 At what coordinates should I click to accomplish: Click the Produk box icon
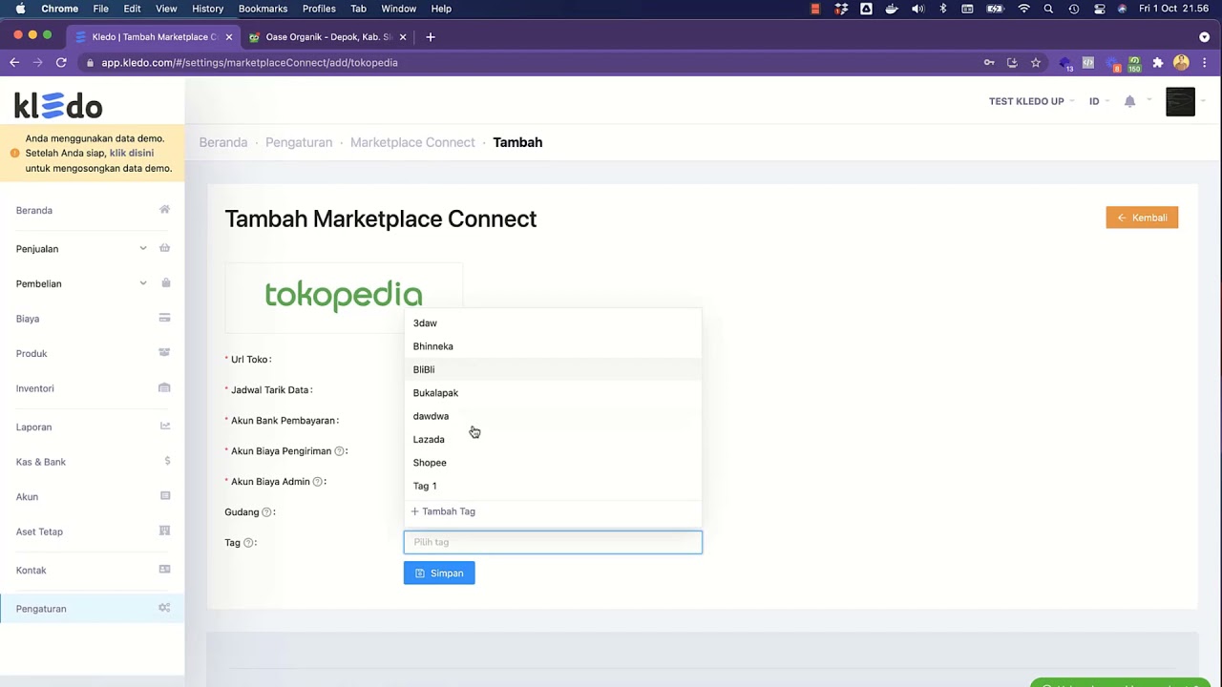click(164, 353)
